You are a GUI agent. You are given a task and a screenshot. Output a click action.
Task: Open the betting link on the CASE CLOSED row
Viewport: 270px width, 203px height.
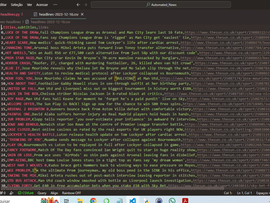227,129
